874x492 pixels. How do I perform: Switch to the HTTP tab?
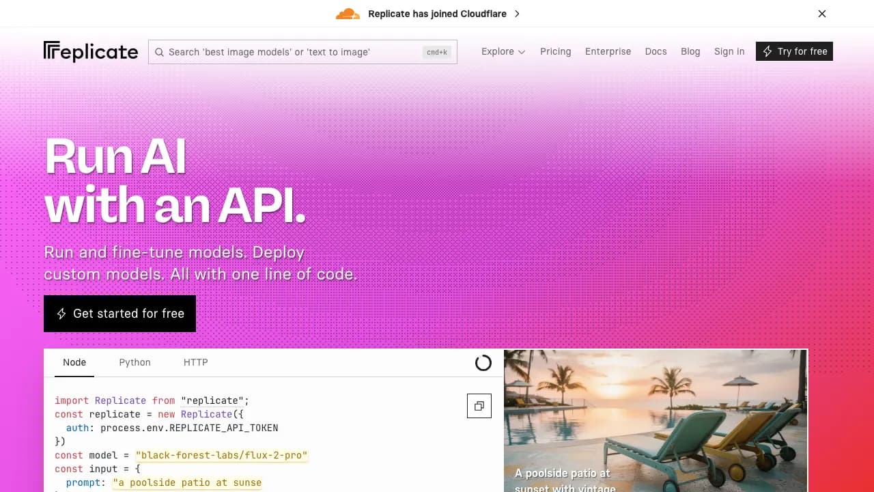[195, 362]
